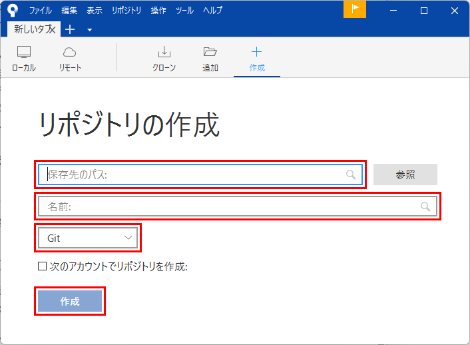470x345 pixels.
Task: Click the 追加 (Add) folder icon
Action: click(210, 59)
